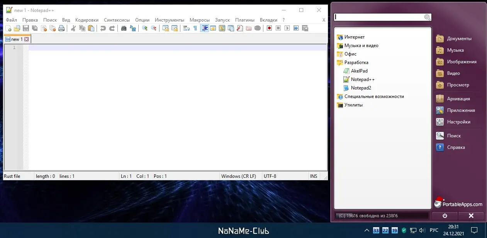The image size is (487, 238).
Task: Click Windows (CR LF) in the status bar
Action: coord(239,176)
